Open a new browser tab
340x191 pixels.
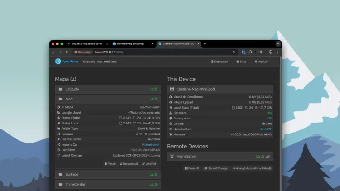pyautogui.click(x=205, y=44)
